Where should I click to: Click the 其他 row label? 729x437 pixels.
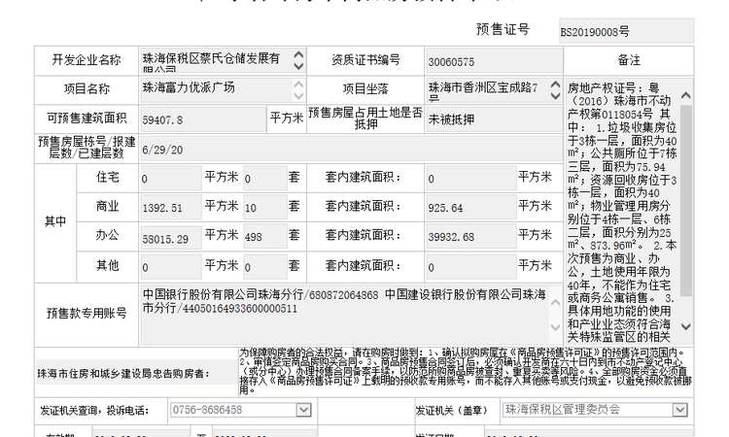click(x=107, y=266)
